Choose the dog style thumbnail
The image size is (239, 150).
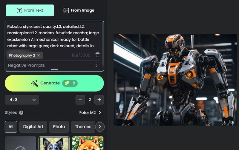click(54, 143)
